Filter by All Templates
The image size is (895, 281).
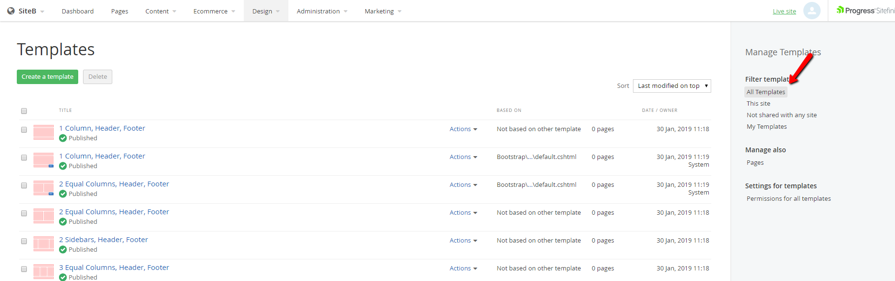click(766, 92)
